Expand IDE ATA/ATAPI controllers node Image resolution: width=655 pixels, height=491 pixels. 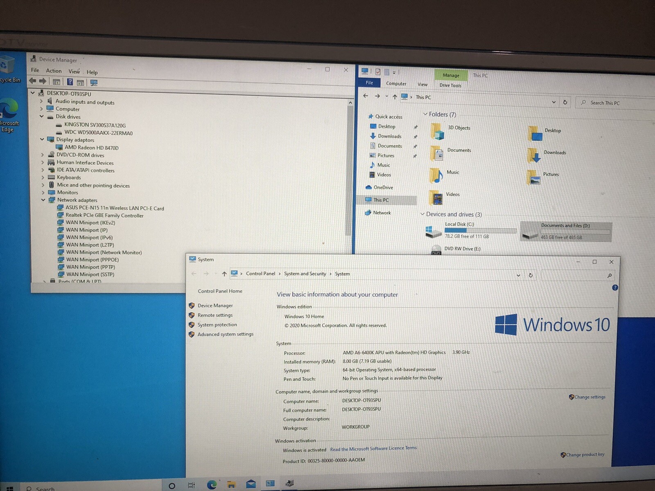tap(43, 170)
